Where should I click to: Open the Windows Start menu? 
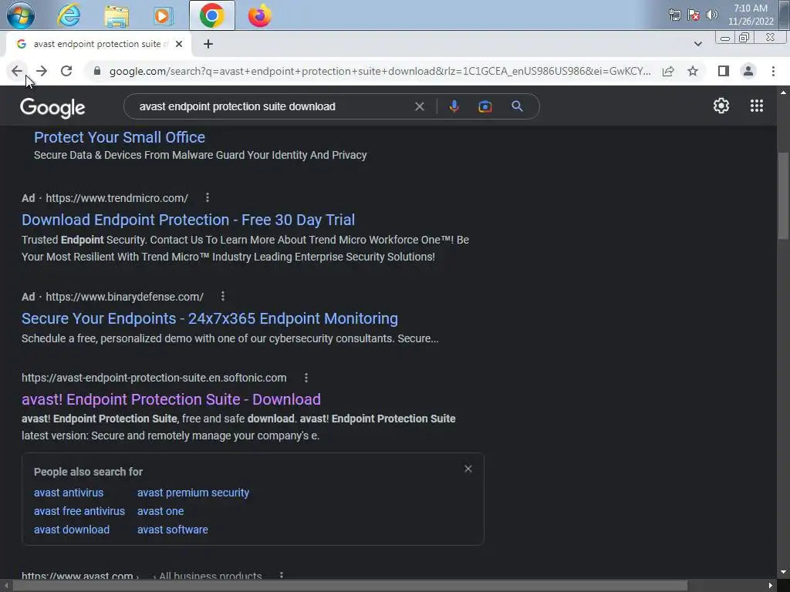21,15
